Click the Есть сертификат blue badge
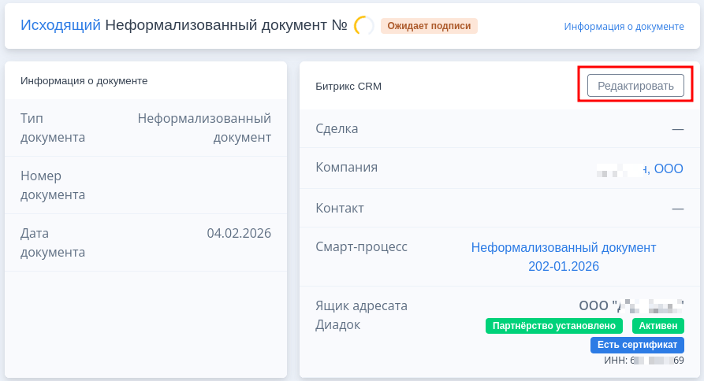Screen dimensions: 704x381 [637, 345]
